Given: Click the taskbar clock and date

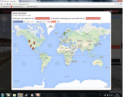Looking at the screenshot, I should (x=117, y=95).
